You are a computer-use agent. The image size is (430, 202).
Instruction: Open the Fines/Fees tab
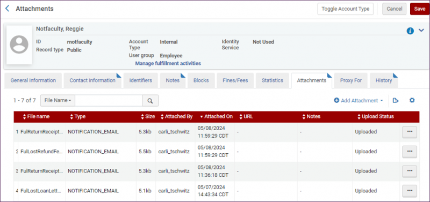pos(235,80)
